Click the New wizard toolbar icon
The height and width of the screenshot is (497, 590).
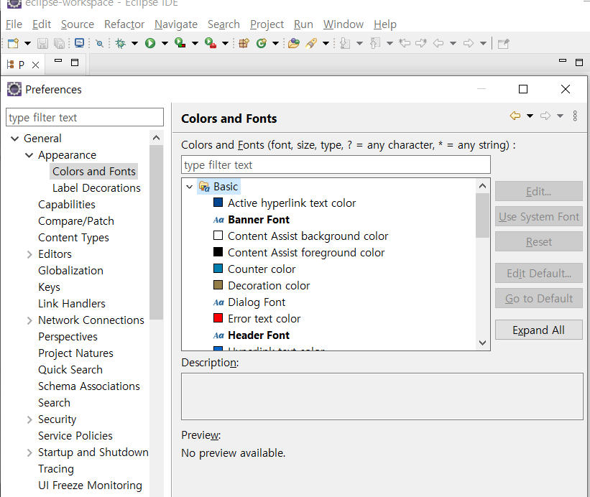pyautogui.click(x=14, y=43)
